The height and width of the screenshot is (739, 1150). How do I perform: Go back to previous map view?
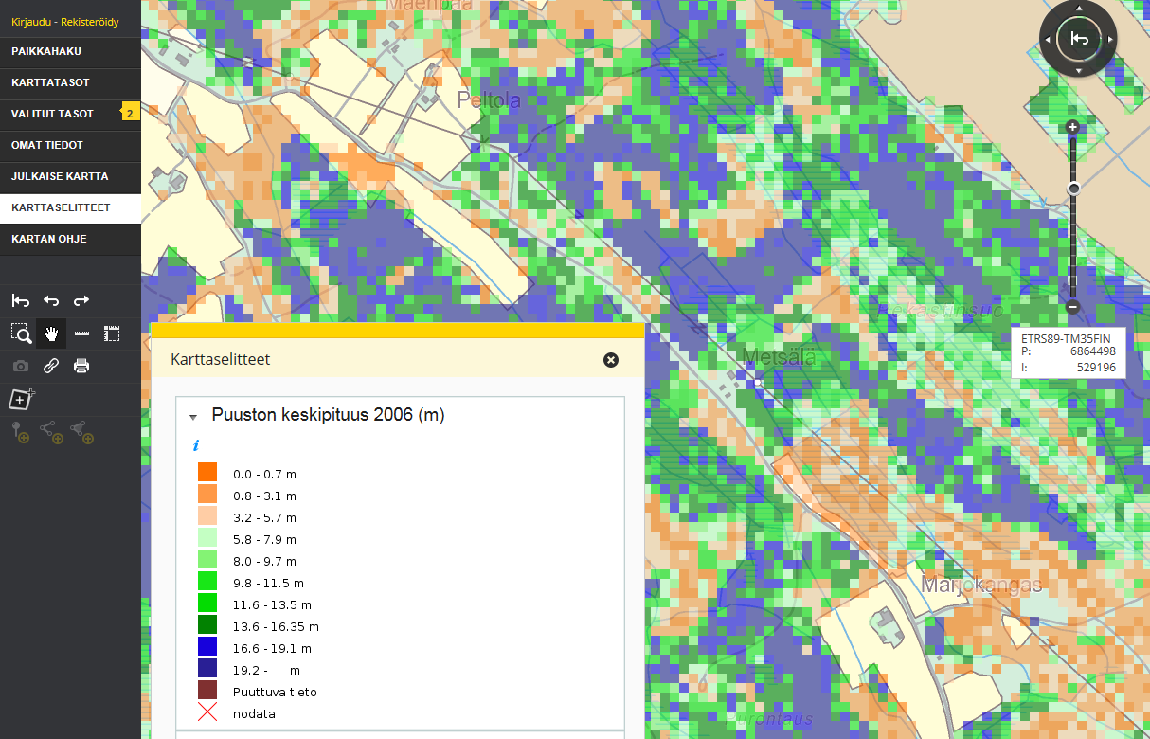(x=51, y=301)
